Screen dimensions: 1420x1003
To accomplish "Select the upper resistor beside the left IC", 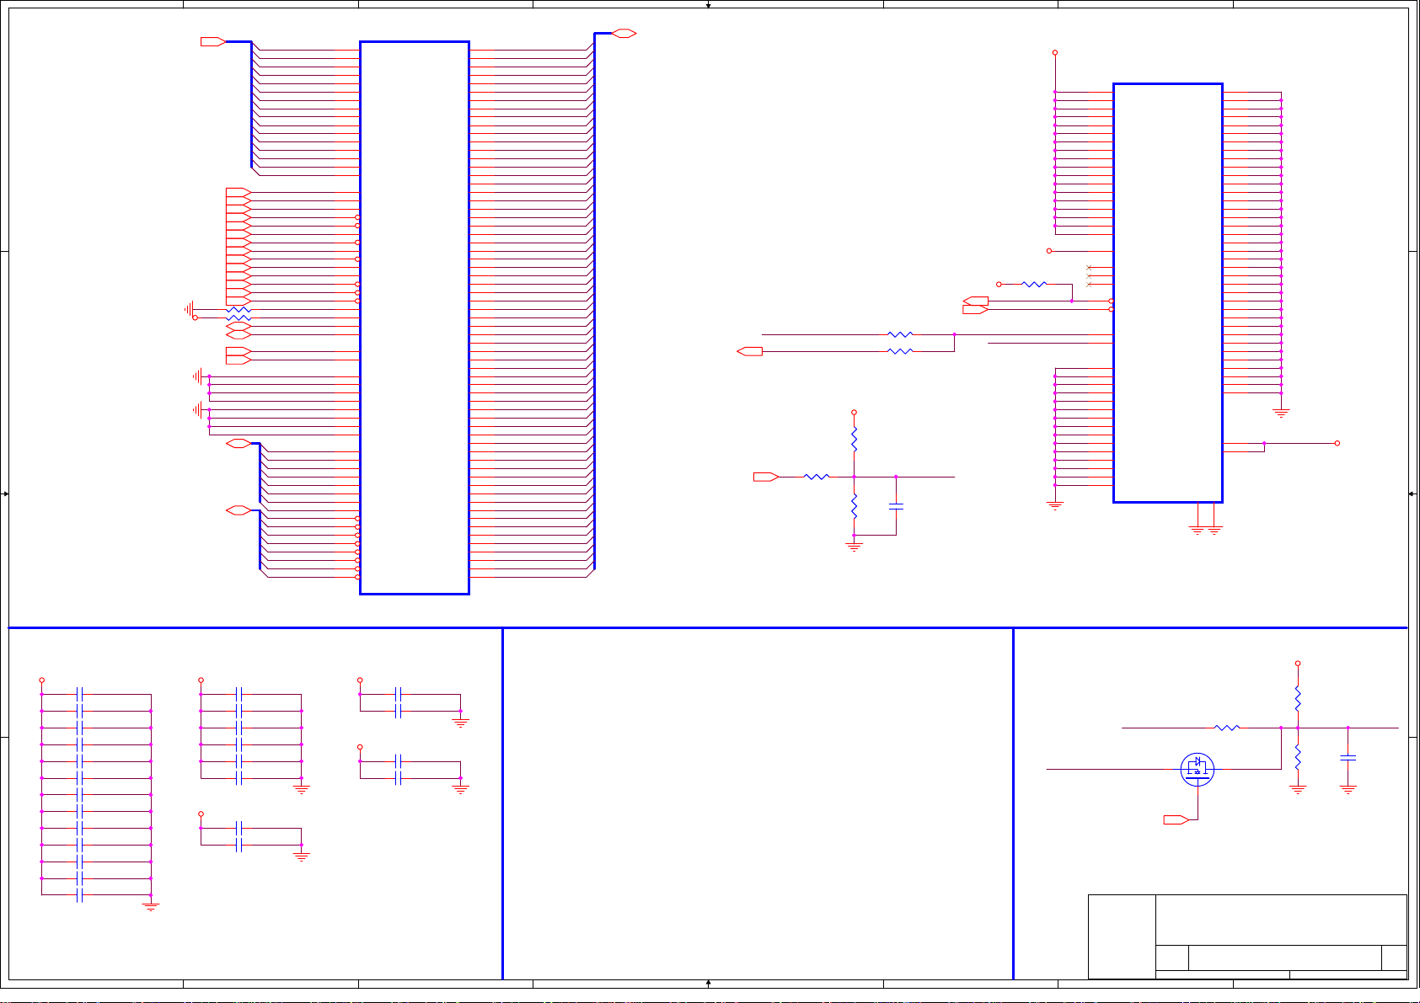I will [238, 309].
